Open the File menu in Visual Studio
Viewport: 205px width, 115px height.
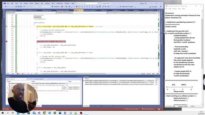pyautogui.click(x=8, y=4)
